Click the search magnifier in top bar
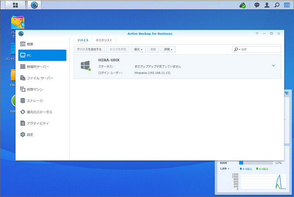 coord(277,5)
